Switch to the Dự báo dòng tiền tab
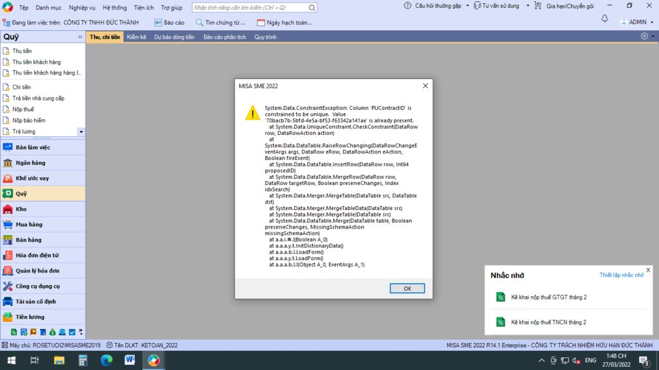 (x=174, y=37)
